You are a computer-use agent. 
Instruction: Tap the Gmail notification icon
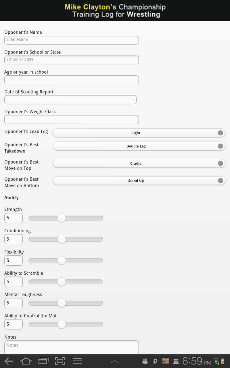pyautogui.click(x=176, y=361)
